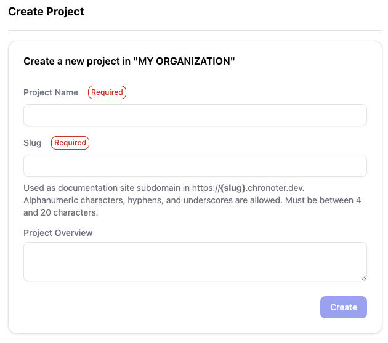Click the Slug field label

click(32, 143)
